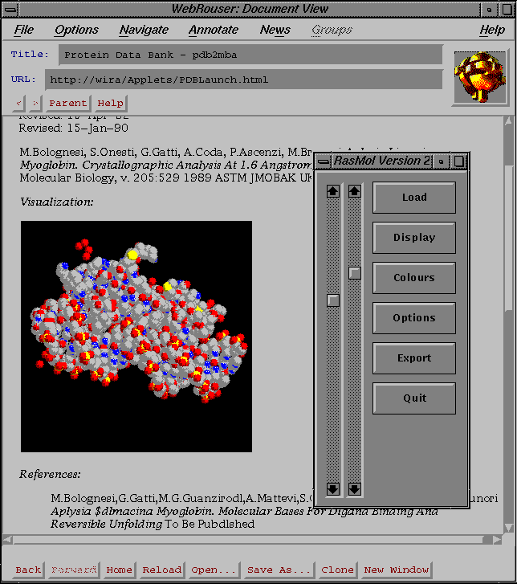
Task: Expand the Help menu in menu bar
Action: (x=492, y=30)
